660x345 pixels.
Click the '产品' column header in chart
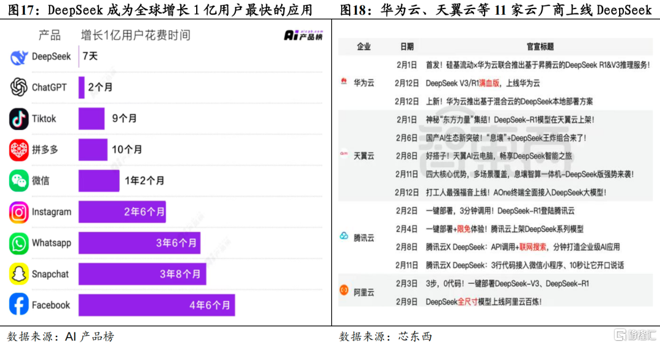(x=50, y=35)
